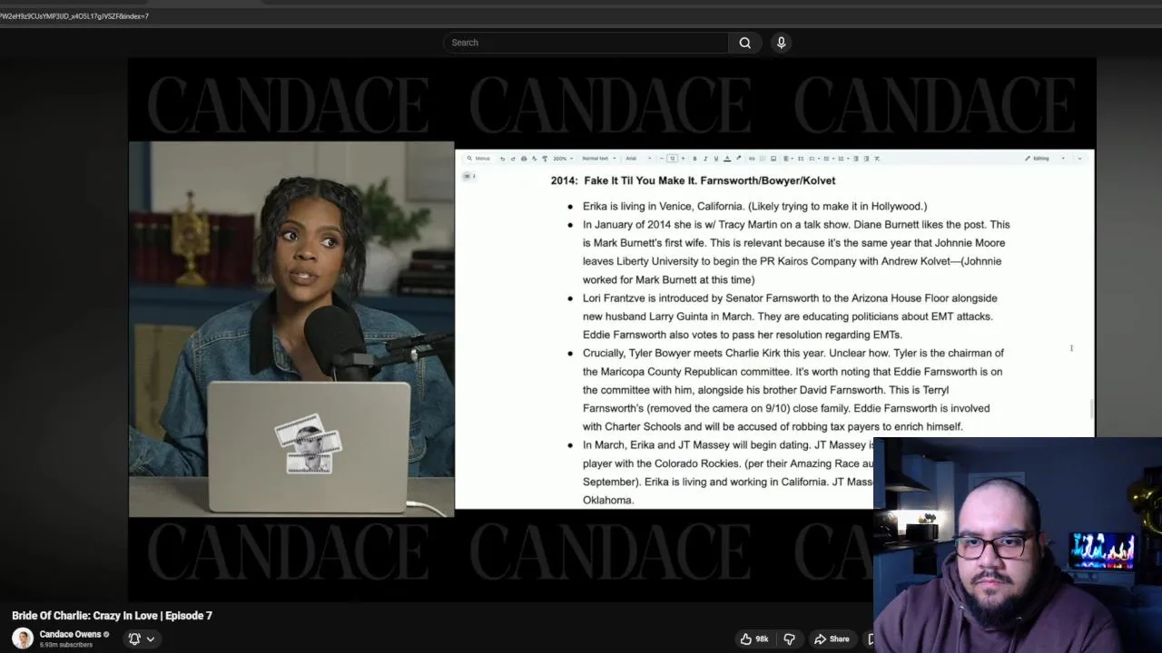Open the notification bell dropdown

coord(141,638)
